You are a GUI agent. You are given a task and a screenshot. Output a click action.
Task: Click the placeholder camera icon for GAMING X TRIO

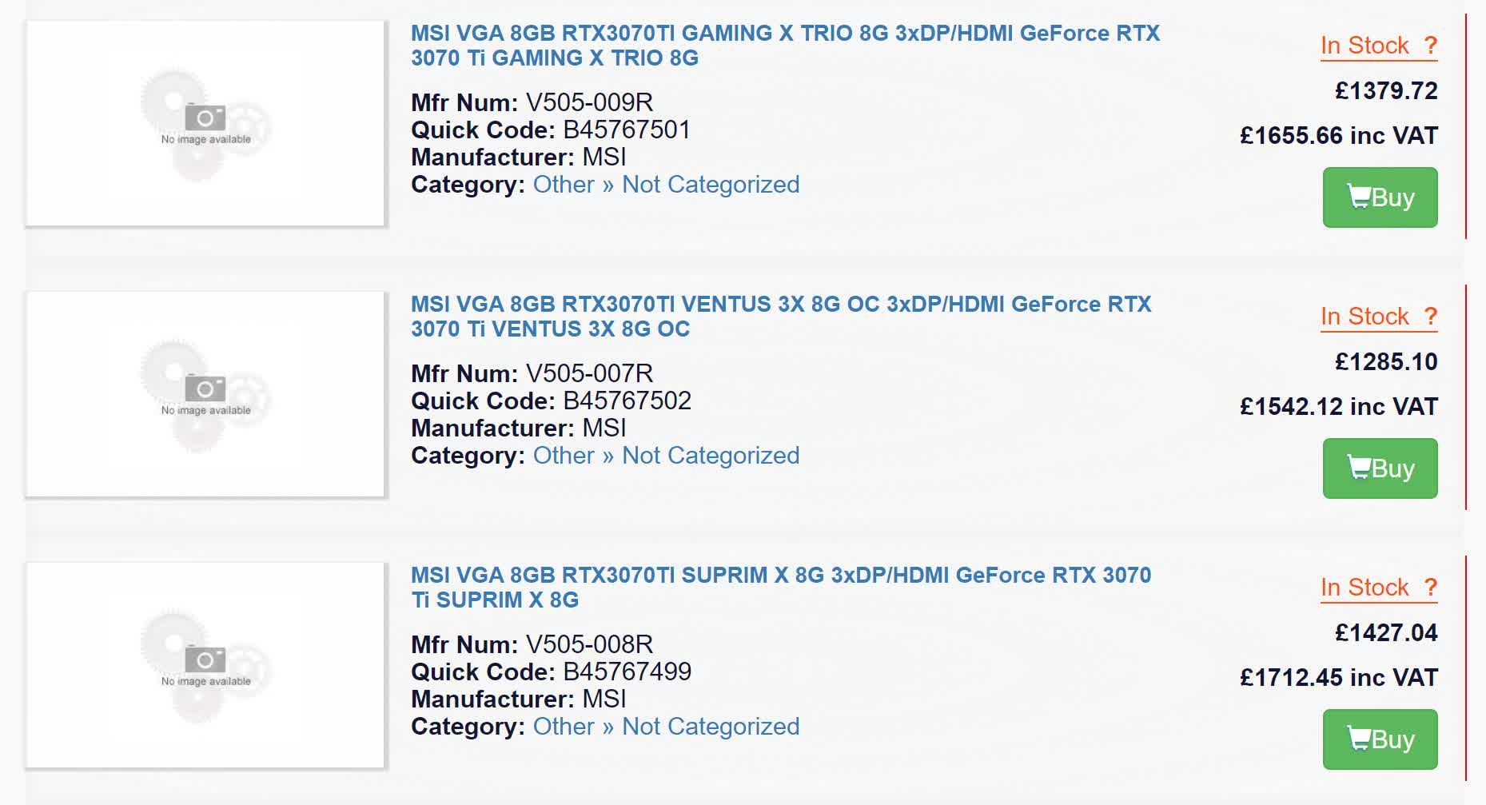[x=205, y=118]
